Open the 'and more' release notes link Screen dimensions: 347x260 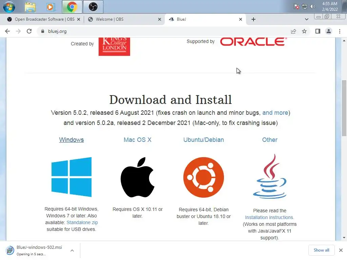[275, 113]
